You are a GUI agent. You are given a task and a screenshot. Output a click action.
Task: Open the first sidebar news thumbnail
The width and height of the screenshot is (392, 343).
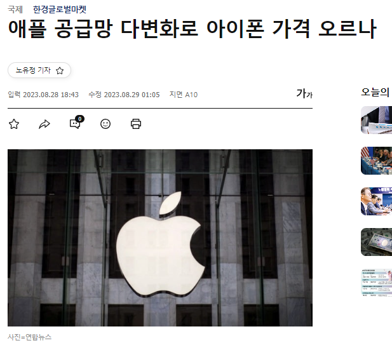click(377, 120)
